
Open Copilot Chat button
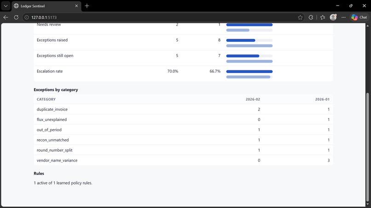(359, 17)
